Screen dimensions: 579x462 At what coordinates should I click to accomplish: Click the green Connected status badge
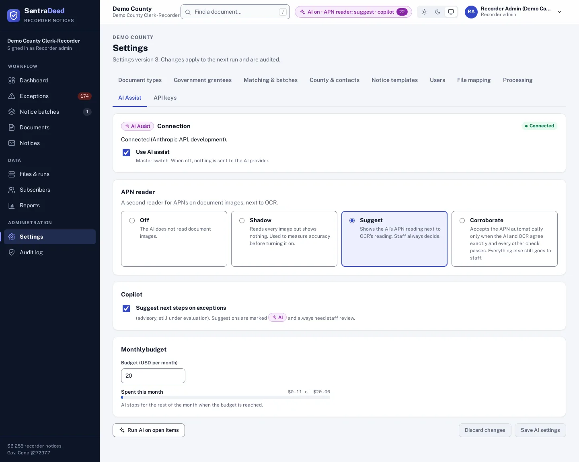point(540,126)
